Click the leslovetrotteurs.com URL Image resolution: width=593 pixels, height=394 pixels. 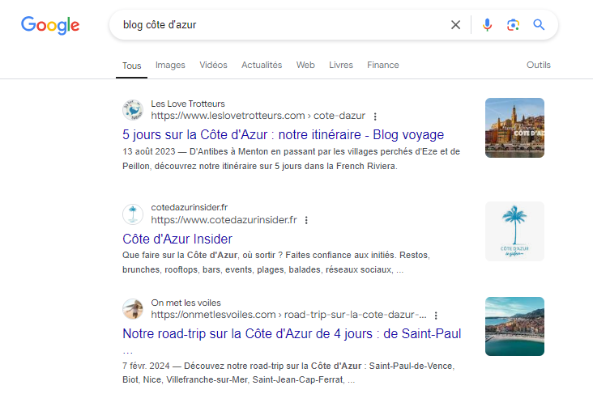258,116
